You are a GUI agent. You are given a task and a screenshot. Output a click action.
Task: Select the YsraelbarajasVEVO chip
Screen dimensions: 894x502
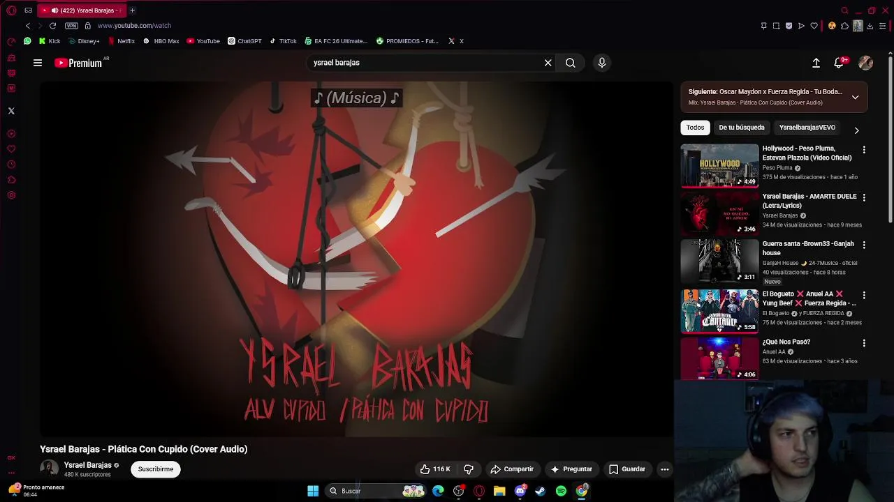807,128
